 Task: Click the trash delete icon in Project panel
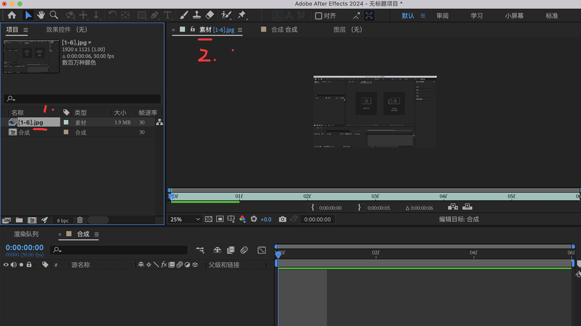[80, 220]
